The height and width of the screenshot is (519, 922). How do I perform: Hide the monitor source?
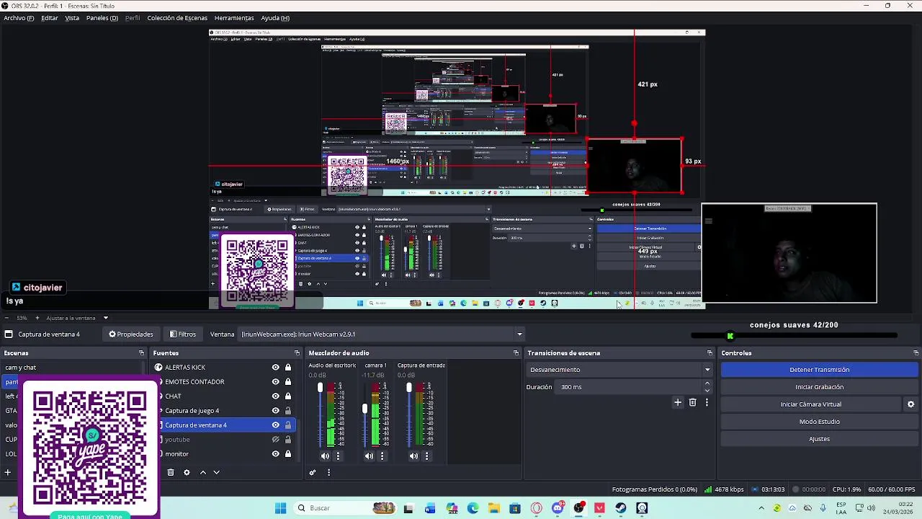(x=275, y=454)
